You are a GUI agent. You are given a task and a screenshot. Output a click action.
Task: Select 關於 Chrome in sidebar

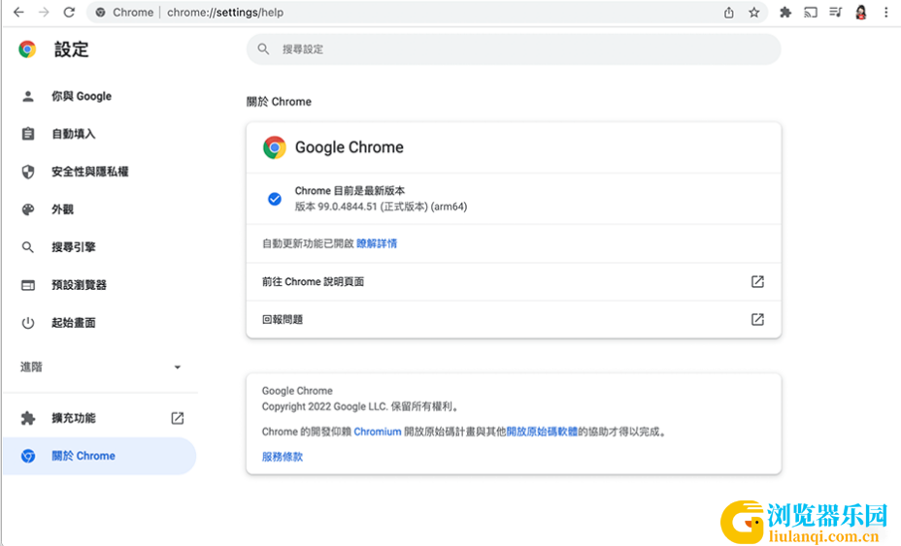coord(99,456)
